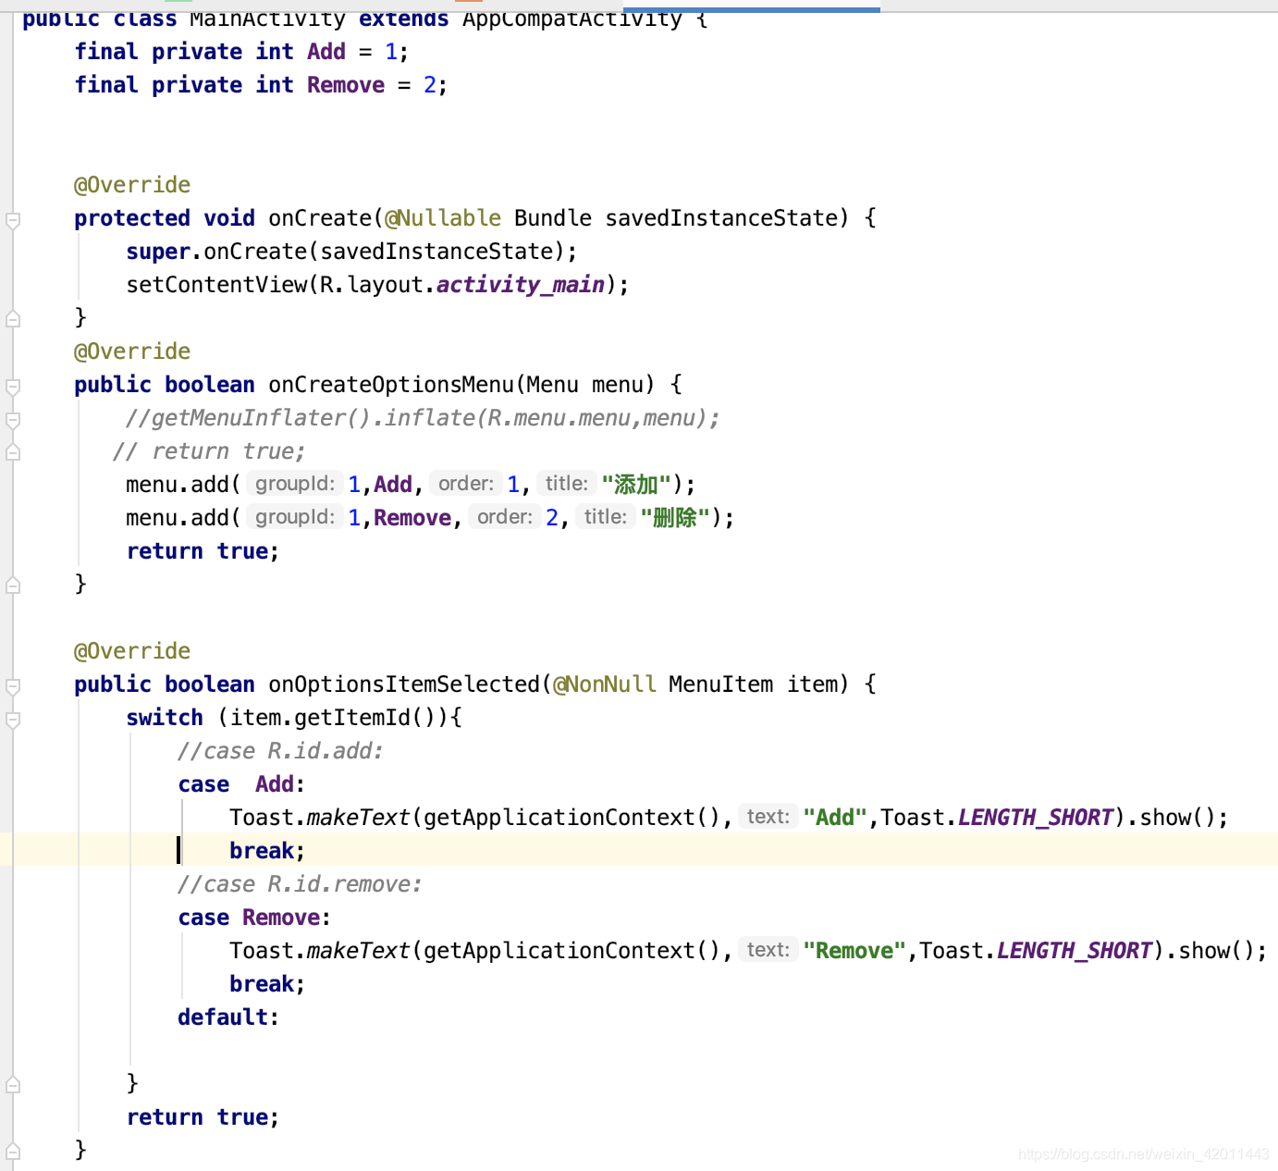Viewport: 1278px width, 1171px height.
Task: Click the 'default:' label
Action: 228,1017
